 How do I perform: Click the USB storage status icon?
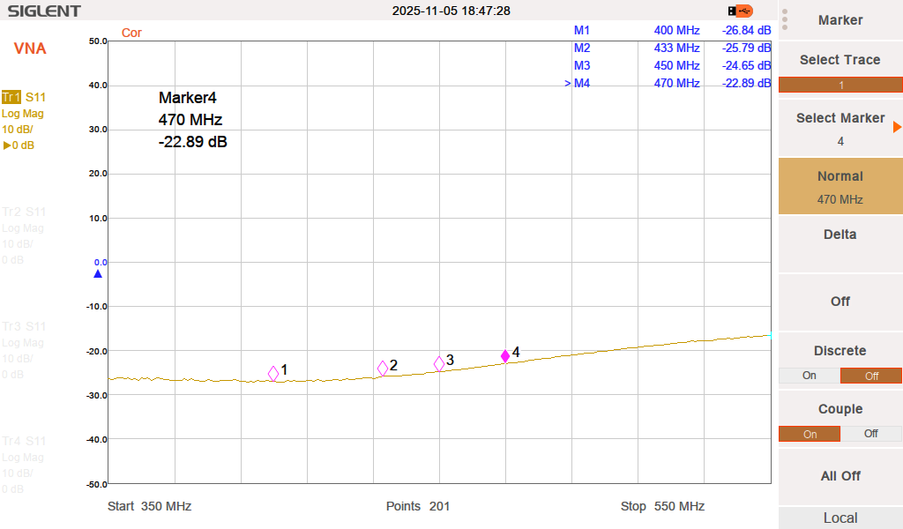click(x=741, y=11)
